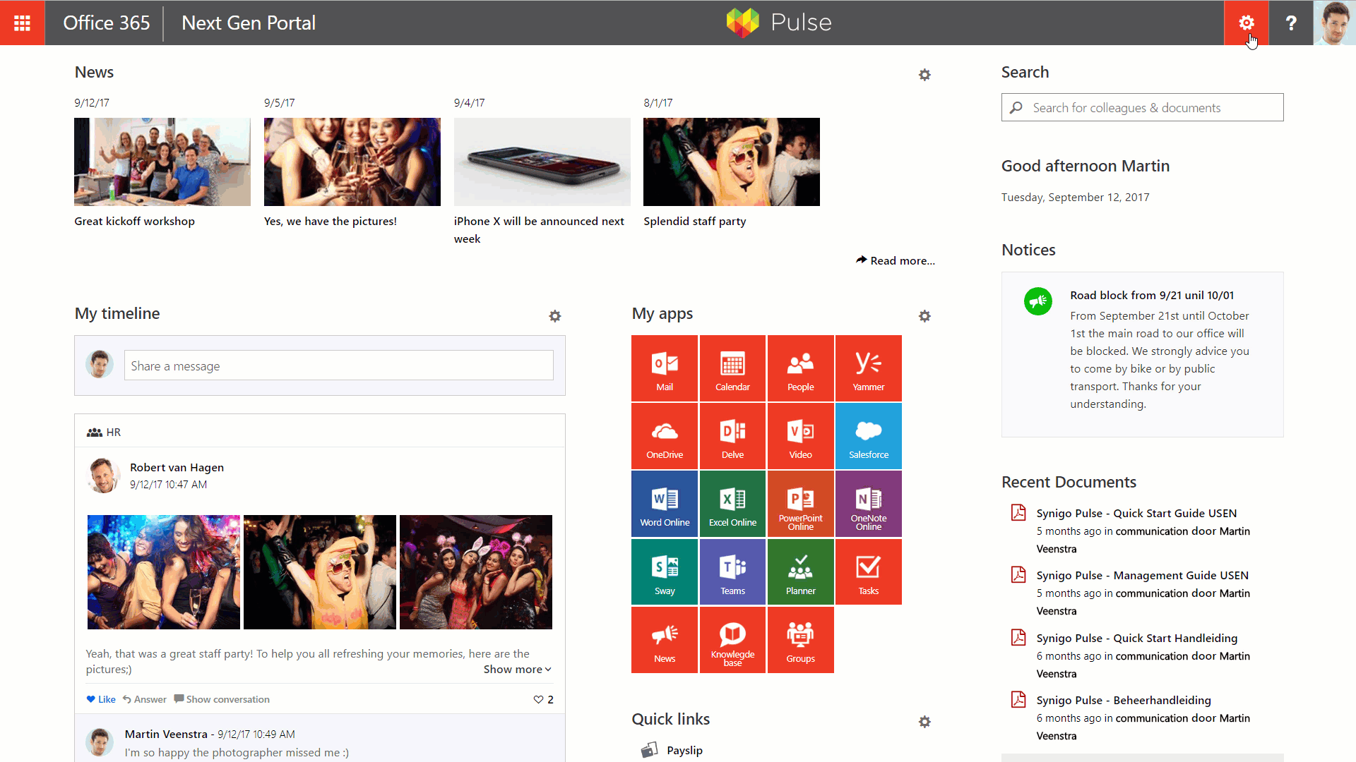1356x762 pixels.
Task: Launch the Teams app tile
Action: point(732,571)
